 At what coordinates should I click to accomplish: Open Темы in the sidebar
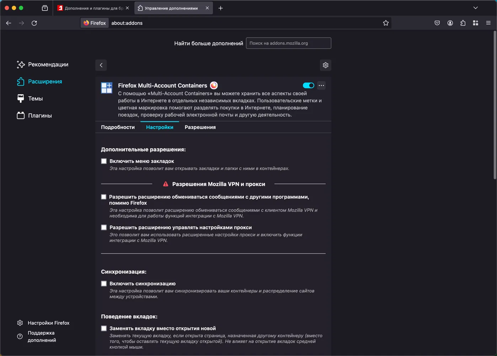30,99
